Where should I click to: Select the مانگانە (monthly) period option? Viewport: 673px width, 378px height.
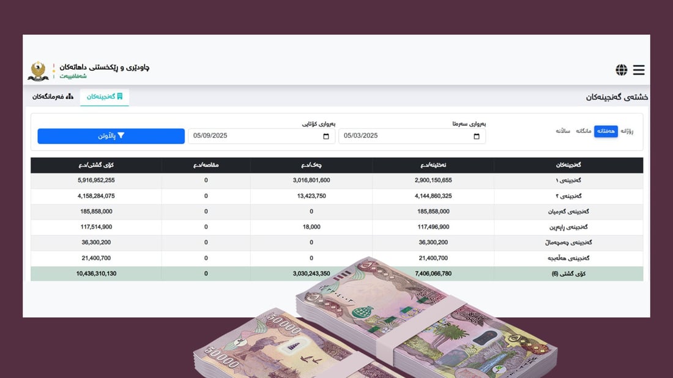coord(583,132)
